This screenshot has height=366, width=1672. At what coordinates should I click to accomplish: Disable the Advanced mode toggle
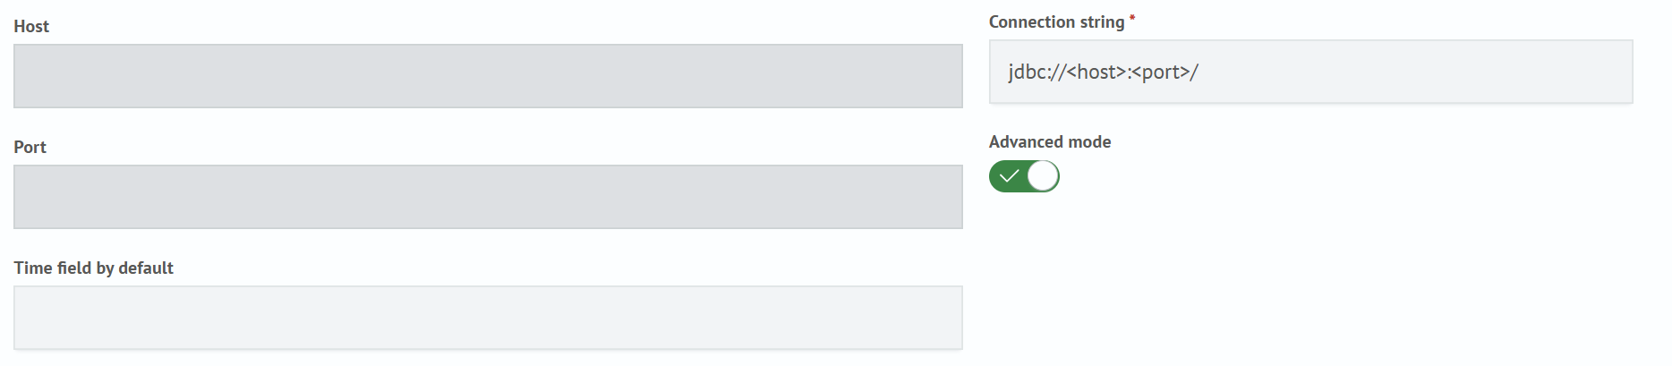(x=1024, y=176)
